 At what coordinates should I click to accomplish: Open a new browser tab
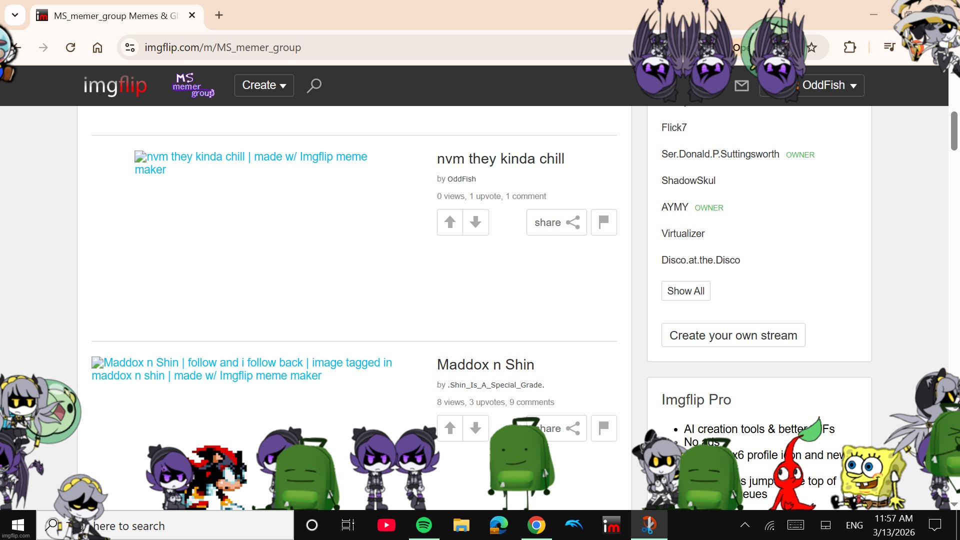click(x=219, y=15)
